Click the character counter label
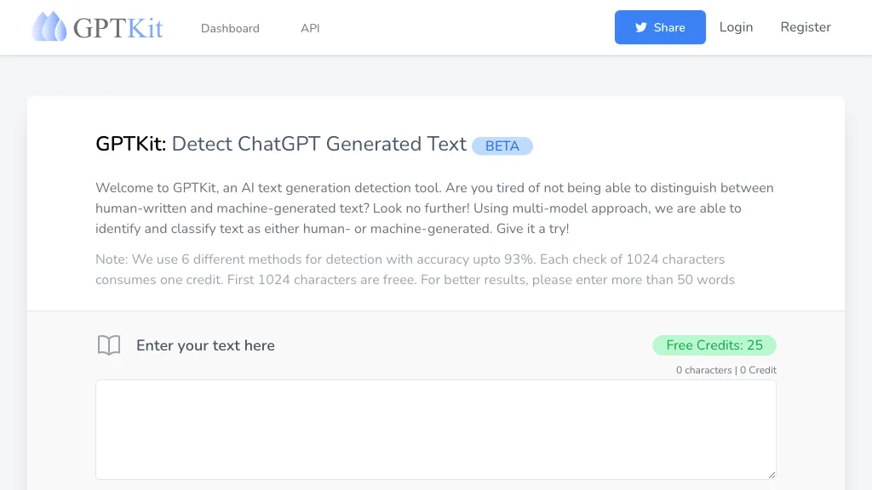The width and height of the screenshot is (872, 490). pos(703,369)
